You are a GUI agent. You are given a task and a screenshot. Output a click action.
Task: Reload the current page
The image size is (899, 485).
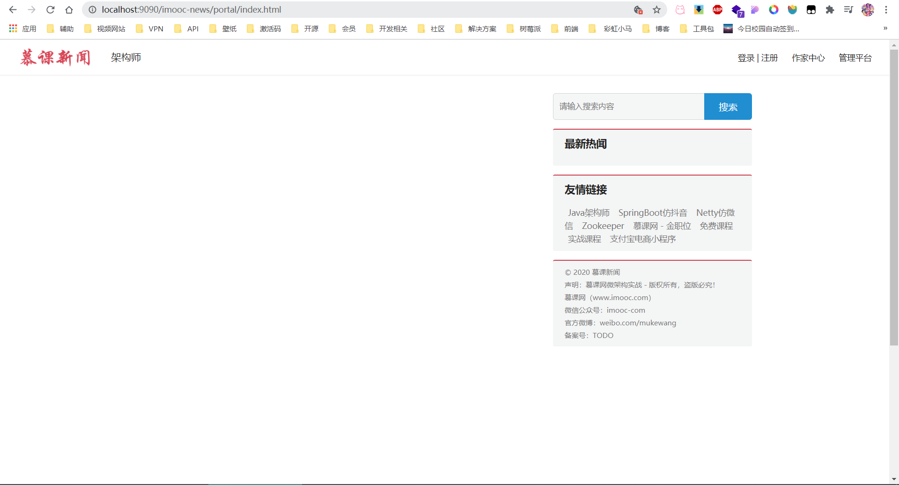click(x=50, y=9)
